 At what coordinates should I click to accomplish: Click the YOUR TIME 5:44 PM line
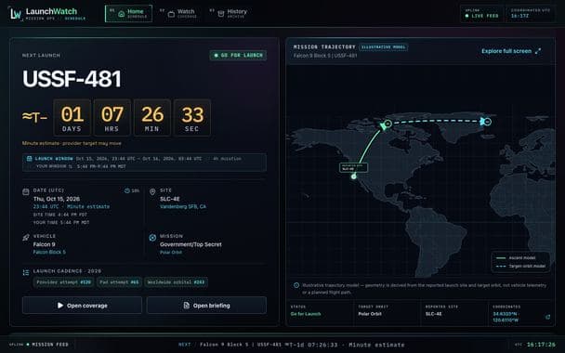coord(61,223)
